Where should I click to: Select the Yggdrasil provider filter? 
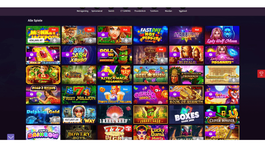tap(183, 11)
